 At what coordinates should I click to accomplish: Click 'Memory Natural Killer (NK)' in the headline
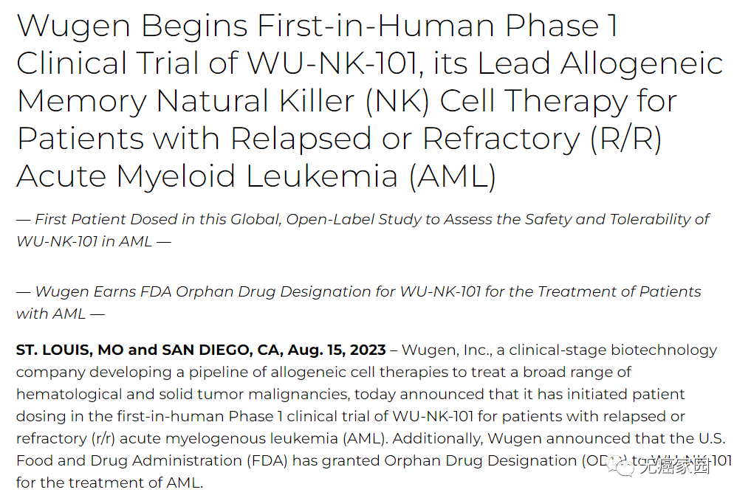point(223,102)
